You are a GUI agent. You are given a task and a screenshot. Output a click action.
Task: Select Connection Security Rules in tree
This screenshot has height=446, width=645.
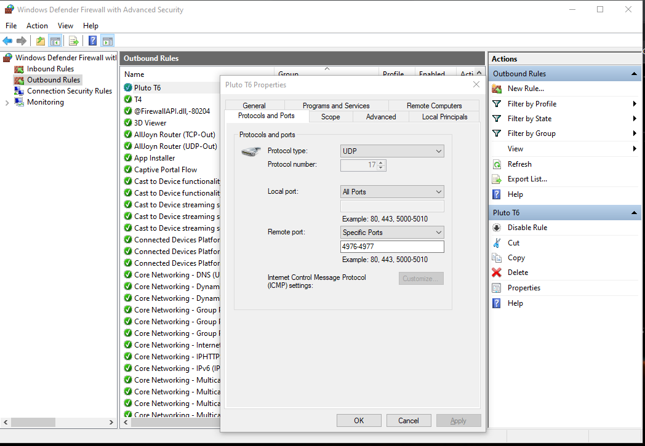69,91
